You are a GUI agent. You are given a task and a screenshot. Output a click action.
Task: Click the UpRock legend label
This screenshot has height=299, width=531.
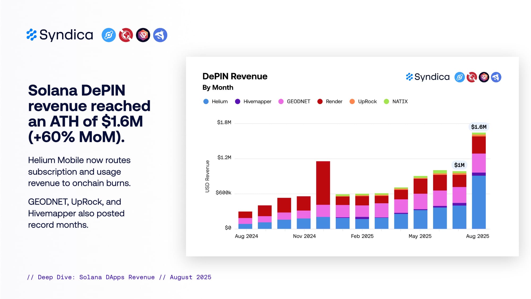click(367, 102)
